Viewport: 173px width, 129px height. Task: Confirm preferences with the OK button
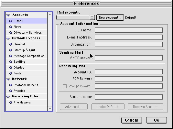coord(157,120)
